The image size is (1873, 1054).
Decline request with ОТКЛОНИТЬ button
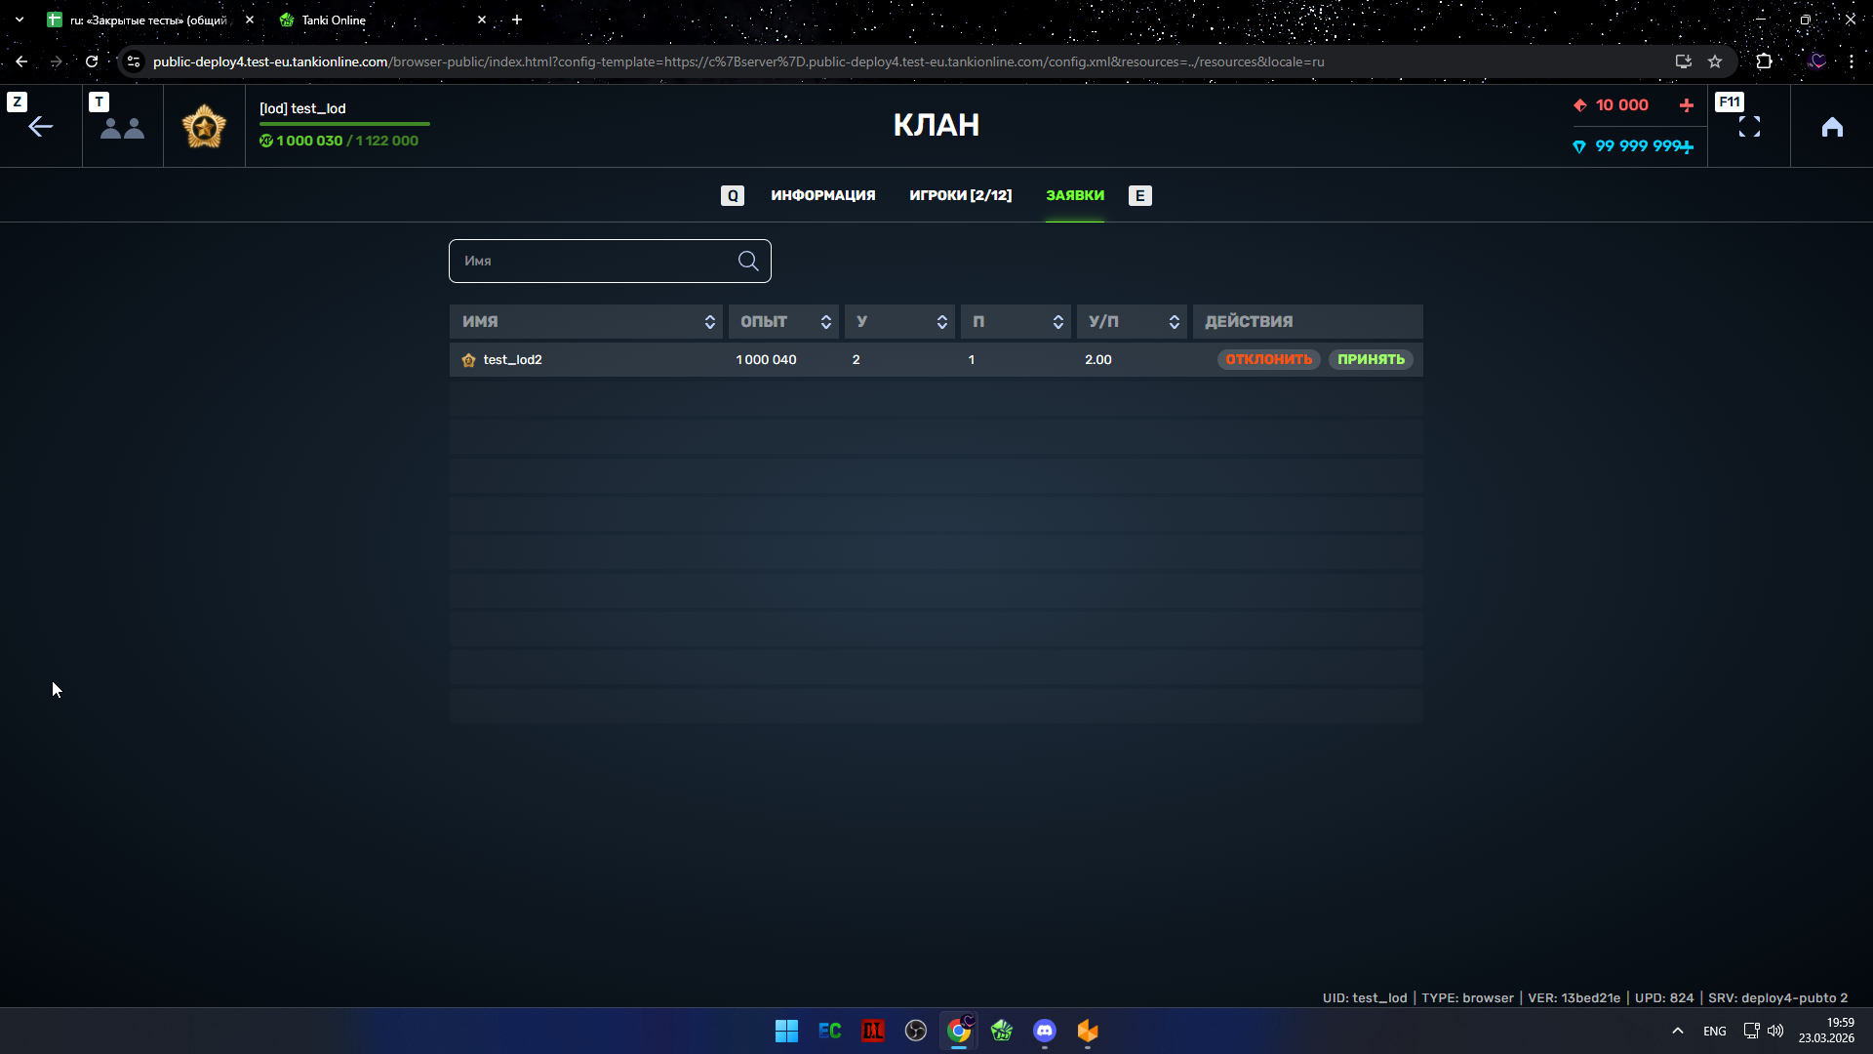[1268, 359]
